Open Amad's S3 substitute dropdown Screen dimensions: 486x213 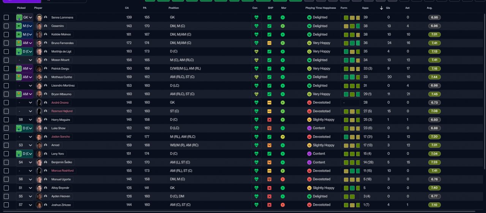pyautogui.click(x=25, y=145)
